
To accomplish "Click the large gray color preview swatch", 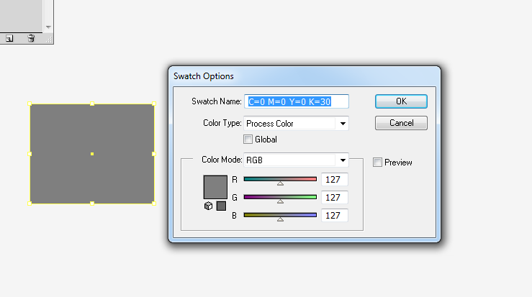I will pyautogui.click(x=215, y=187).
